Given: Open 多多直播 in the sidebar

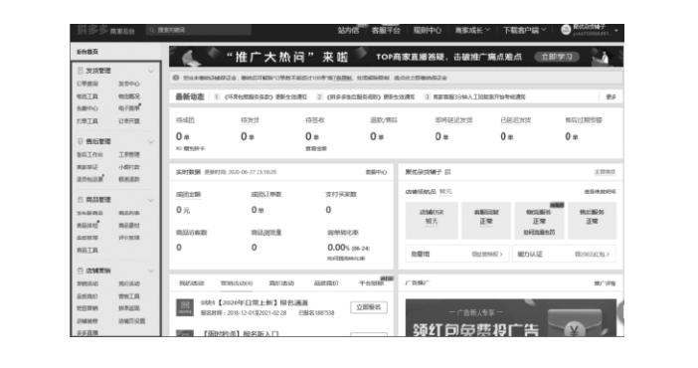Looking at the screenshot, I should [87, 332].
